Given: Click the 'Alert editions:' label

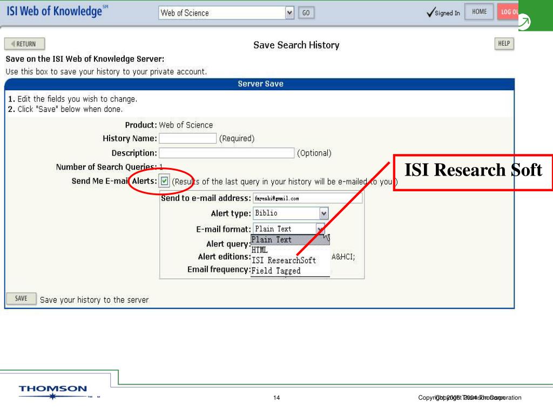Looking at the screenshot, I should (x=224, y=257).
